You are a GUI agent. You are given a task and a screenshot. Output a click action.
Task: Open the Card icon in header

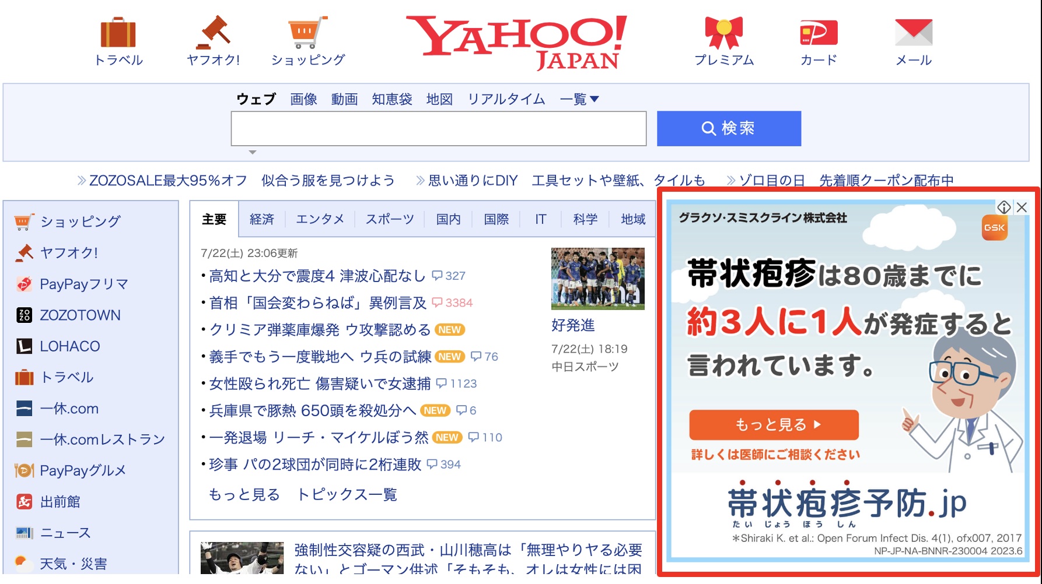(x=819, y=33)
